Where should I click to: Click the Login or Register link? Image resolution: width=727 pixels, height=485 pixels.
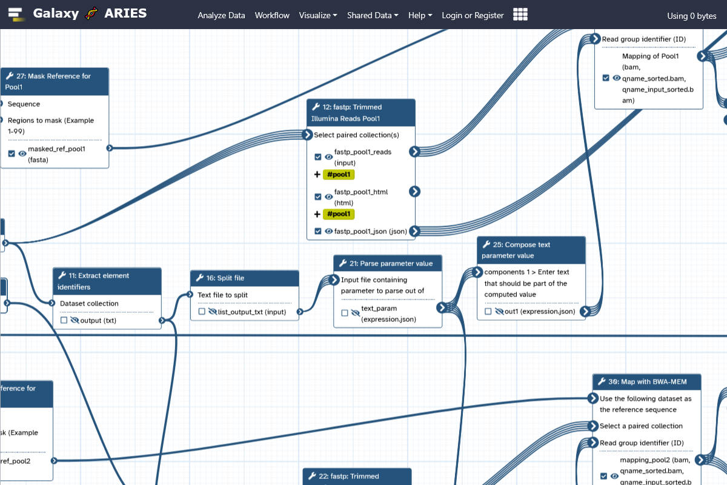point(473,15)
